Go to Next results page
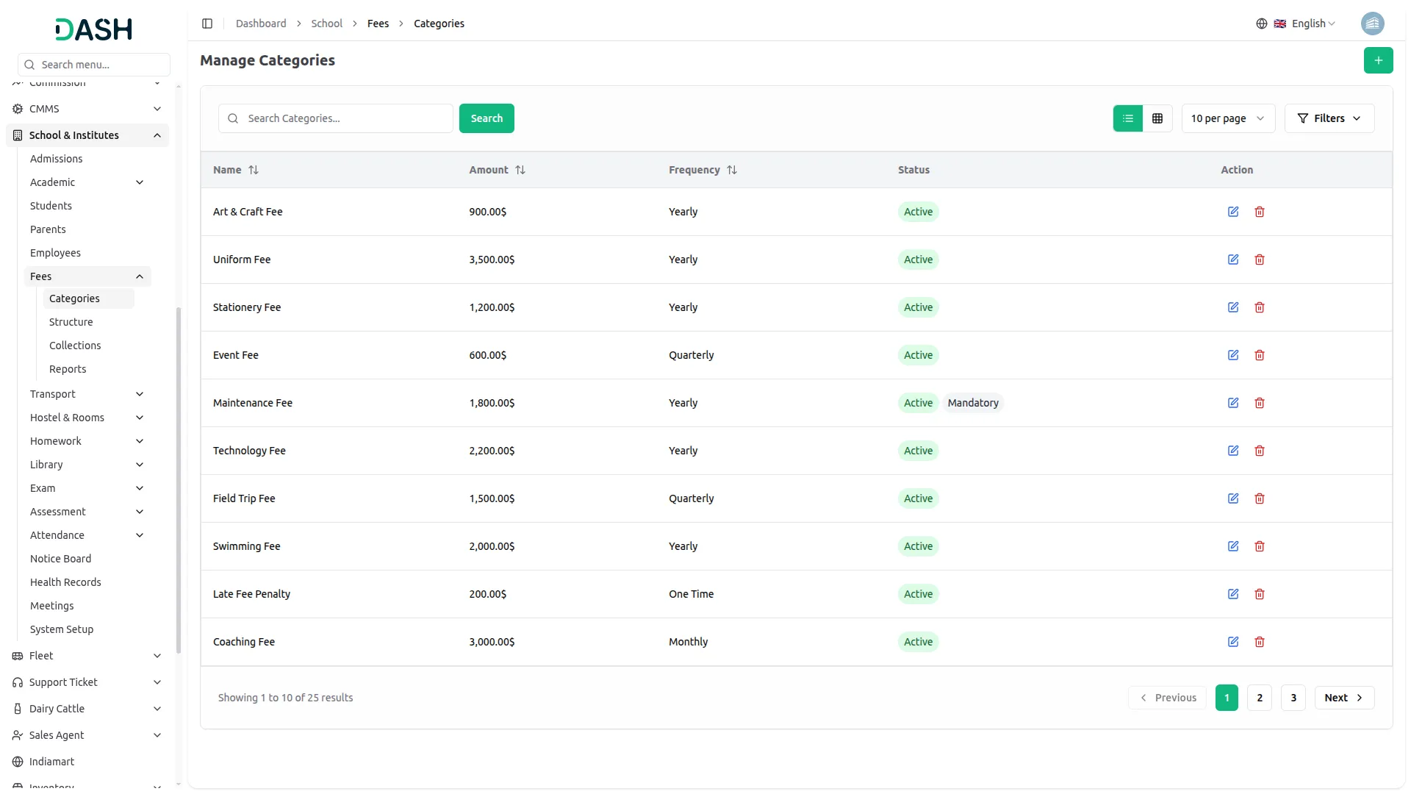 [1343, 698]
